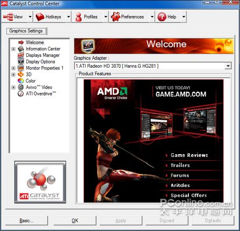Expand the Avivo Video tree node
240x231 pixels.
coord(13,88)
